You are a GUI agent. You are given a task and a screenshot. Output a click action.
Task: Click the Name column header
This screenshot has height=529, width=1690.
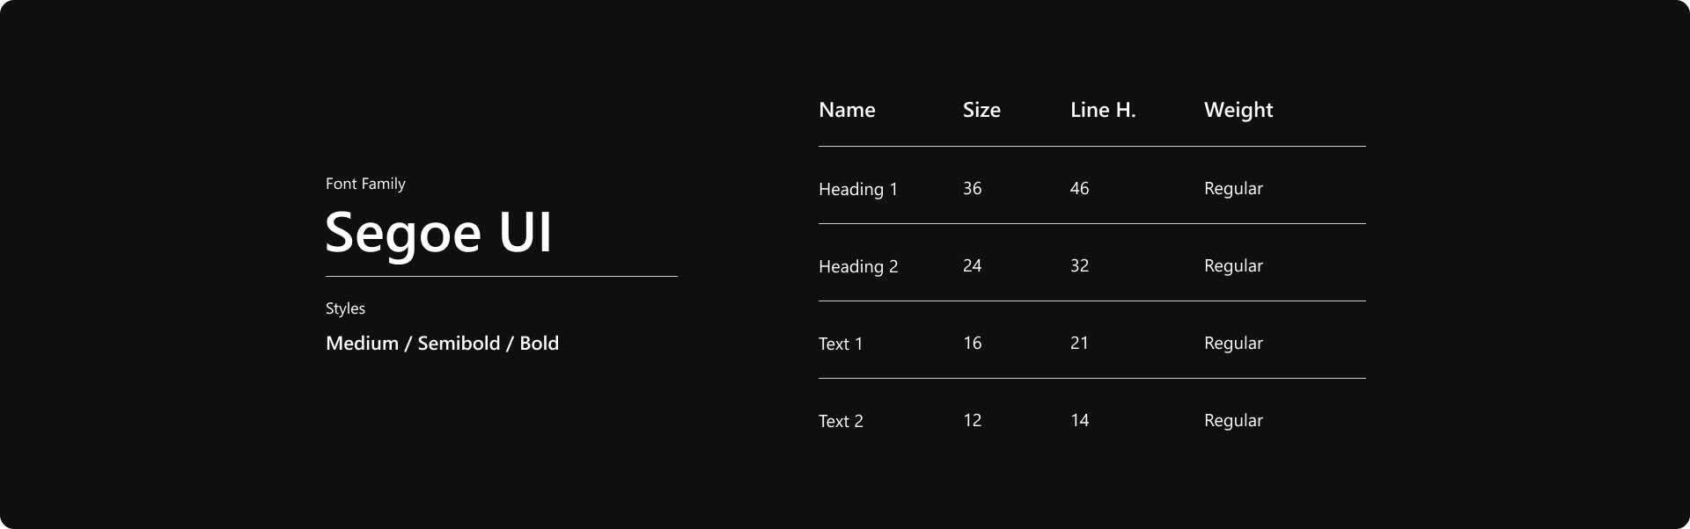click(847, 110)
